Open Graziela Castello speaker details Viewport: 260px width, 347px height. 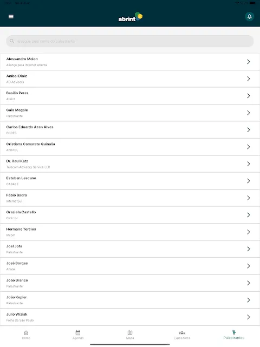pyautogui.click(x=130, y=215)
